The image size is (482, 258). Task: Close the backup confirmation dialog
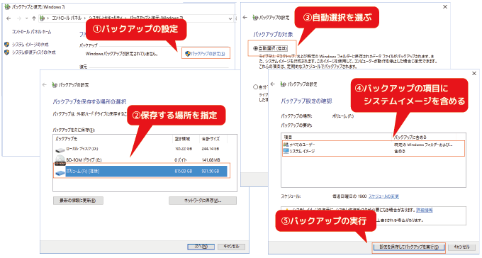point(474,73)
